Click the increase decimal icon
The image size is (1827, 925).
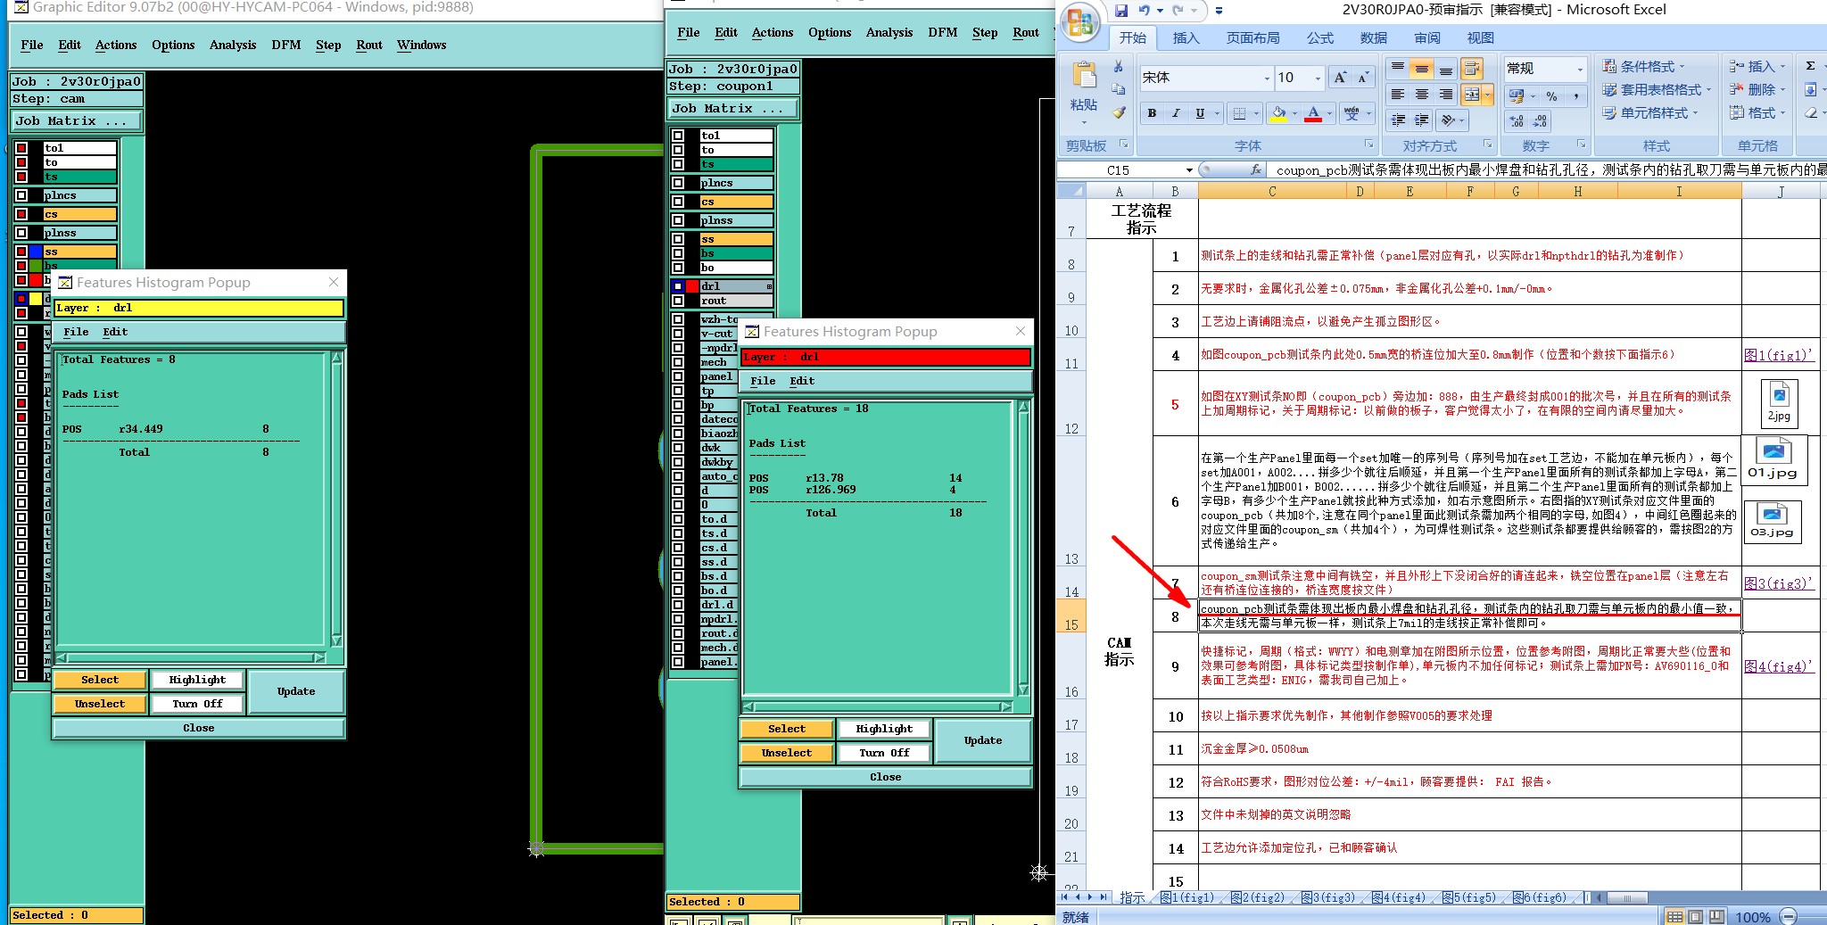coord(1517,120)
